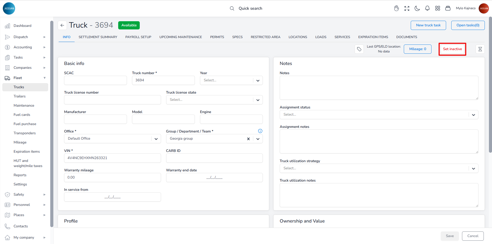The height and width of the screenshot is (244, 492).
Task: Click into the VIN input field
Action: tap(112, 158)
